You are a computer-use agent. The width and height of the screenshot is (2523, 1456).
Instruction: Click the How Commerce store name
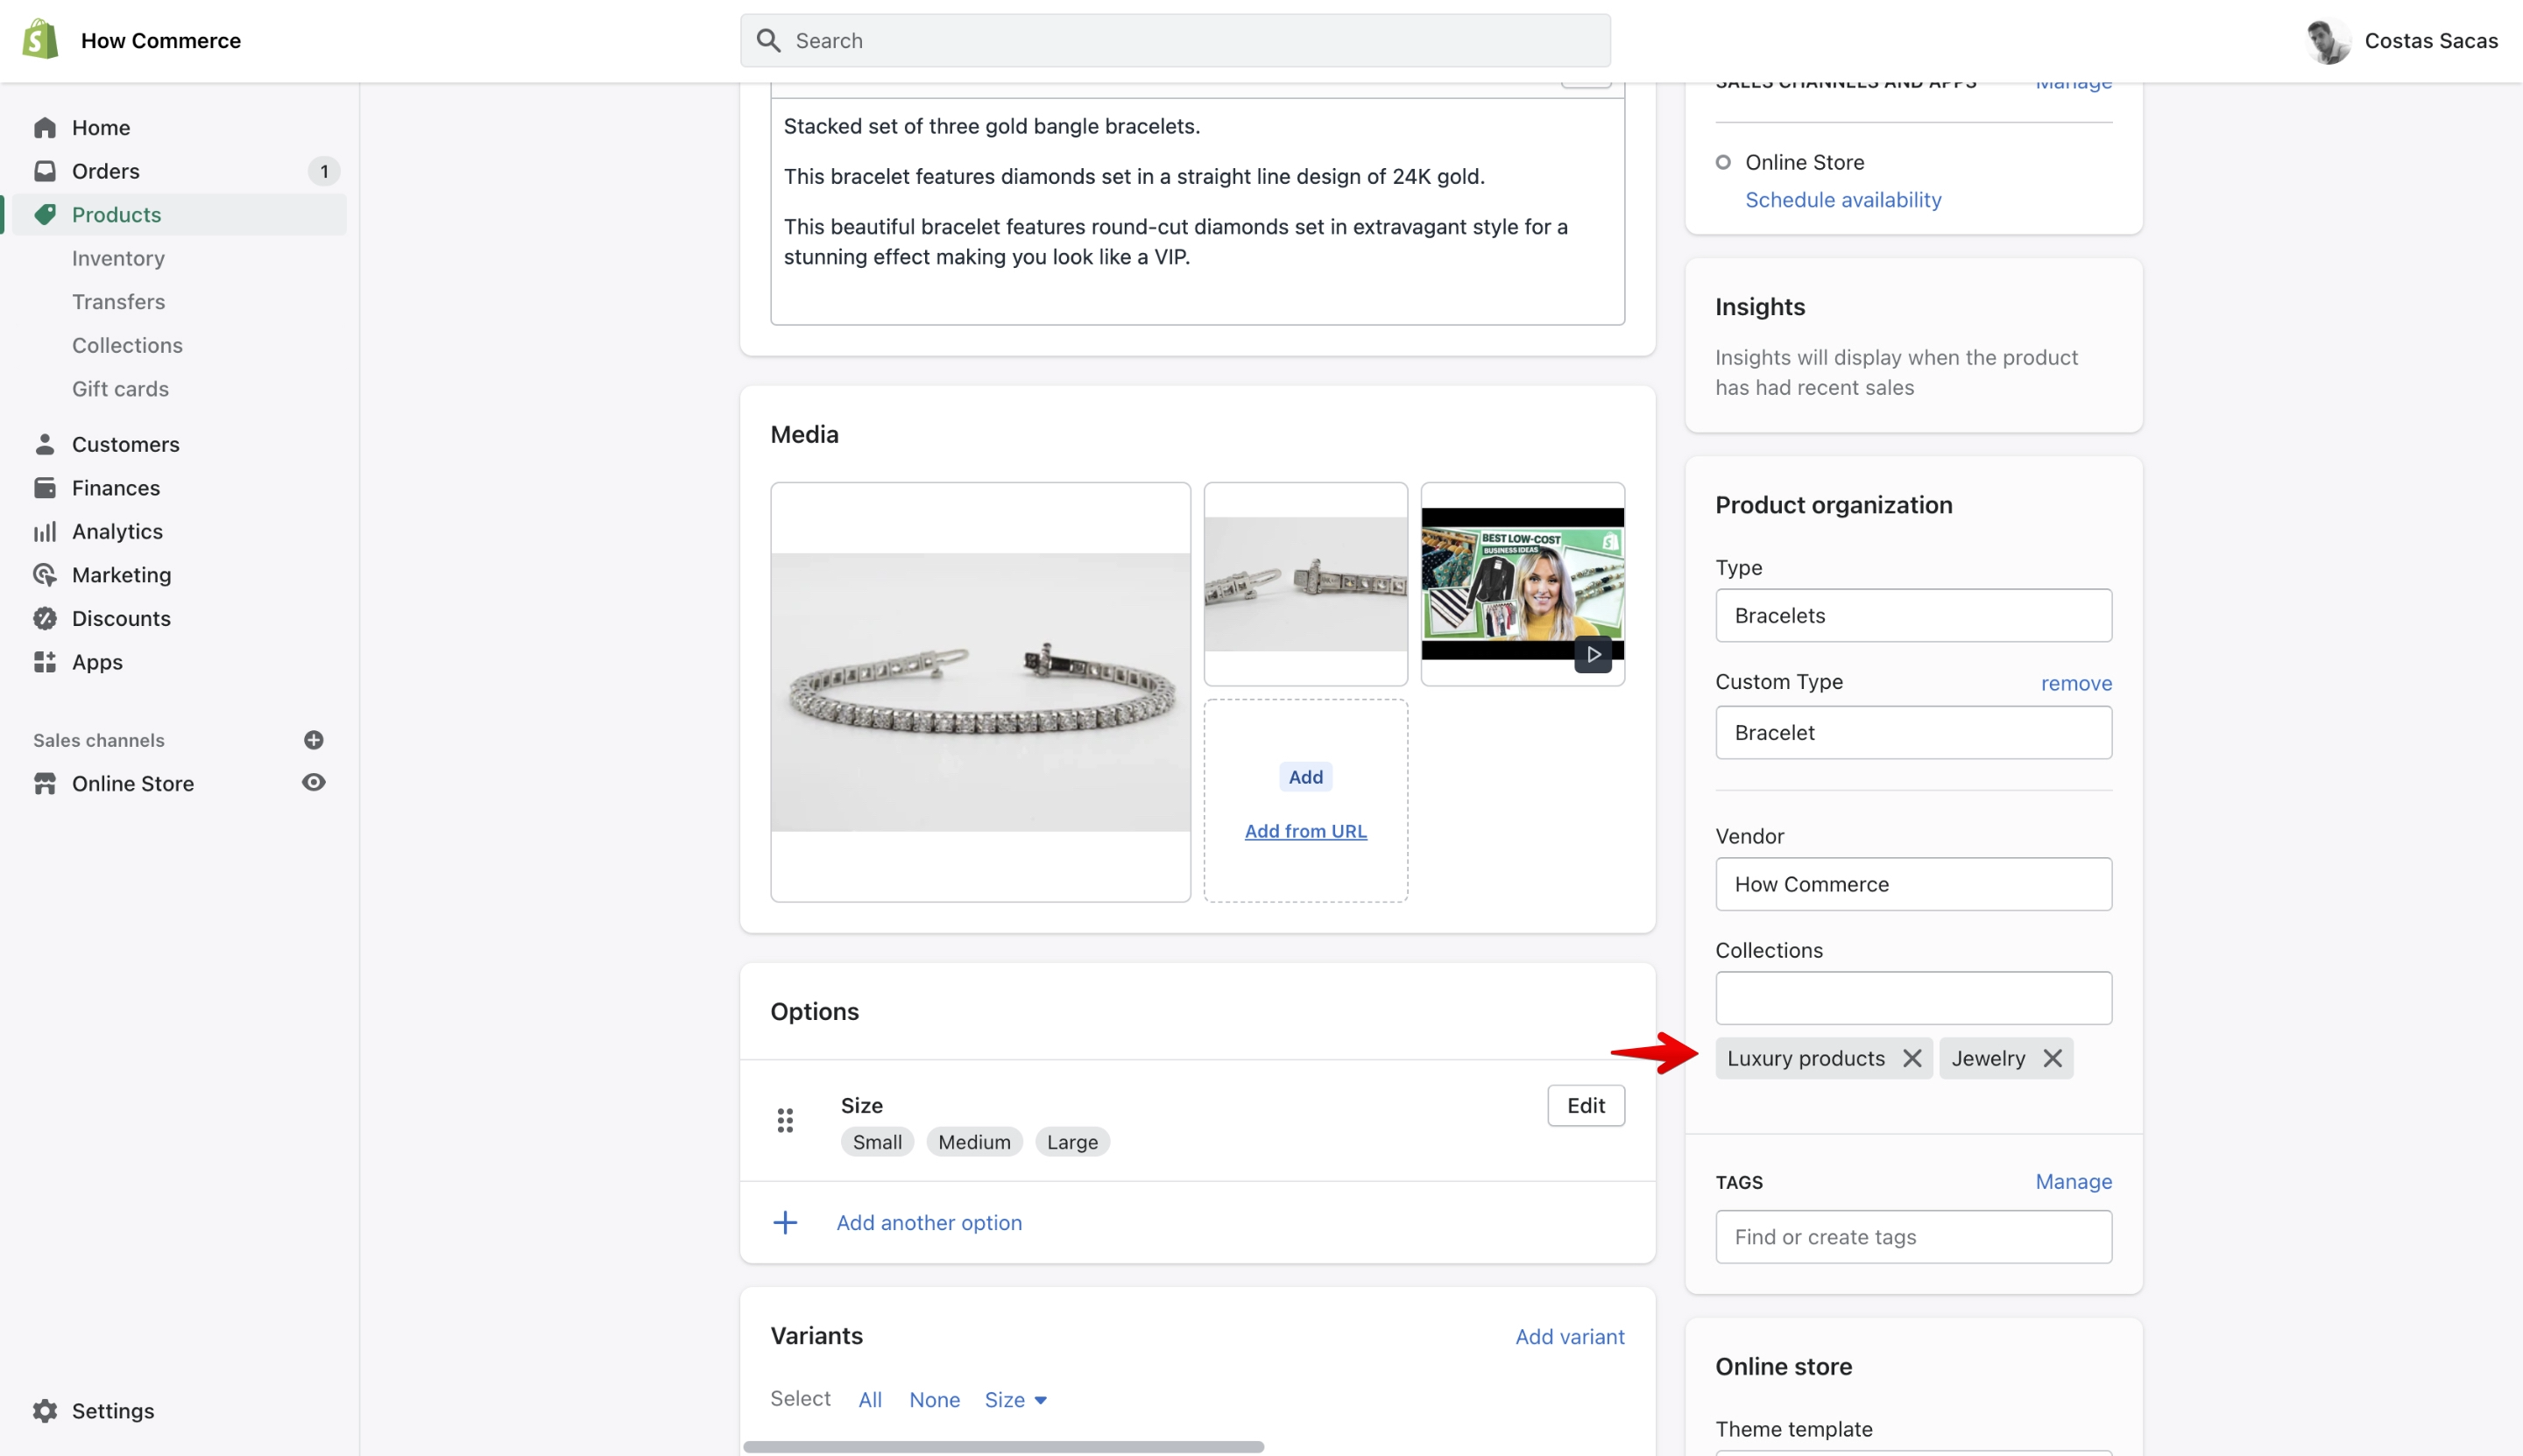[161, 41]
